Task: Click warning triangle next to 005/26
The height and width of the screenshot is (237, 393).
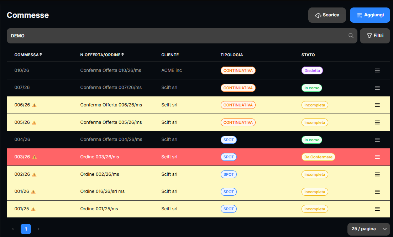Action: tap(34, 123)
